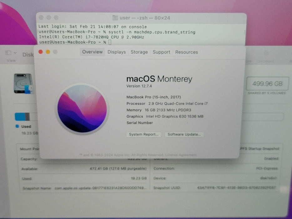Click the Serial Number label
This screenshot has width=292, height=219.
point(140,123)
